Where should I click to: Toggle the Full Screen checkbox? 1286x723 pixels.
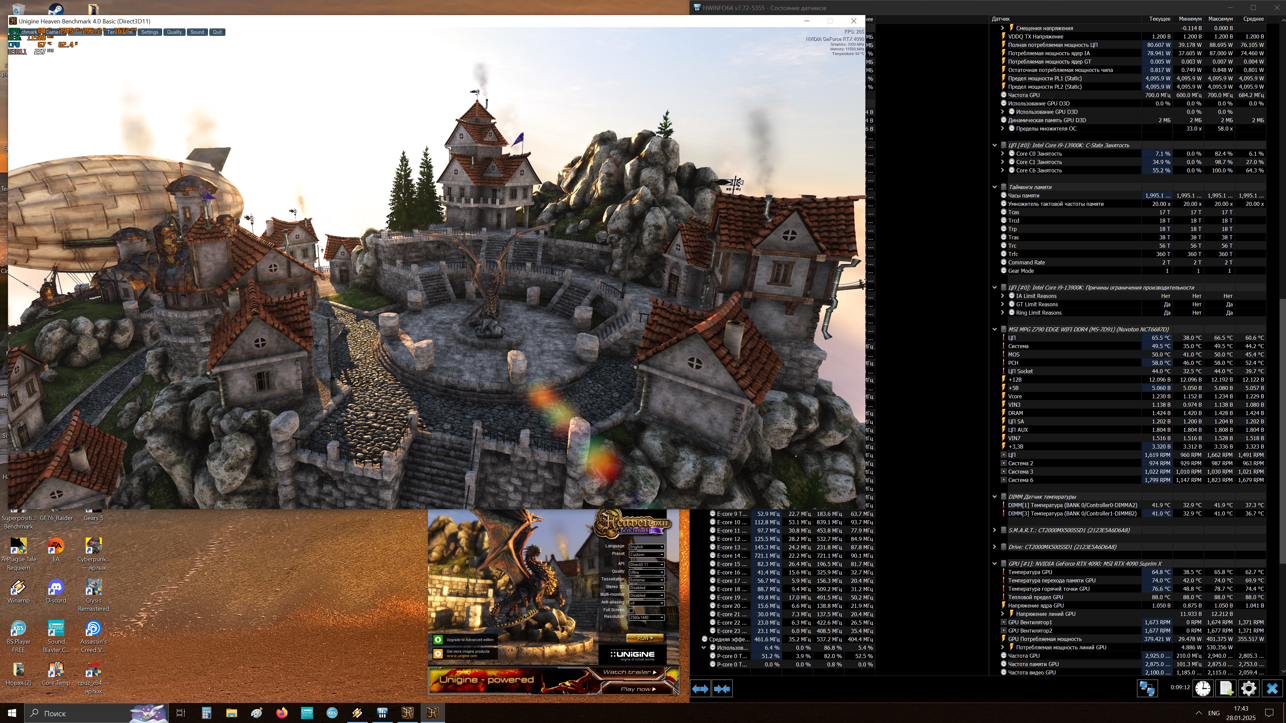pos(631,610)
